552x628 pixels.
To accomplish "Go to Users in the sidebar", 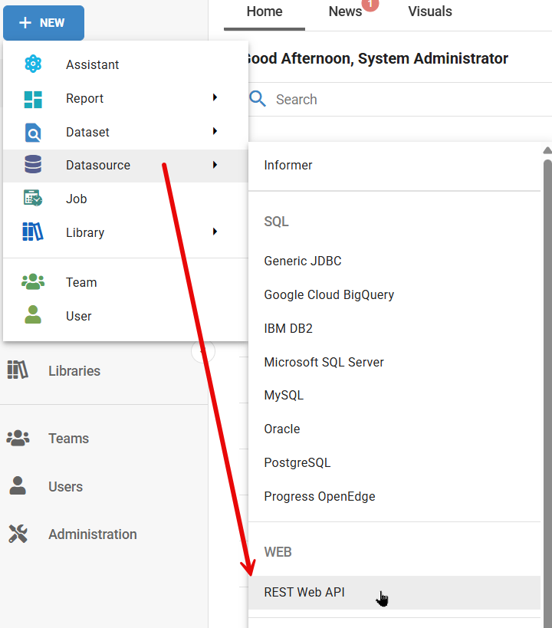I will click(x=65, y=487).
